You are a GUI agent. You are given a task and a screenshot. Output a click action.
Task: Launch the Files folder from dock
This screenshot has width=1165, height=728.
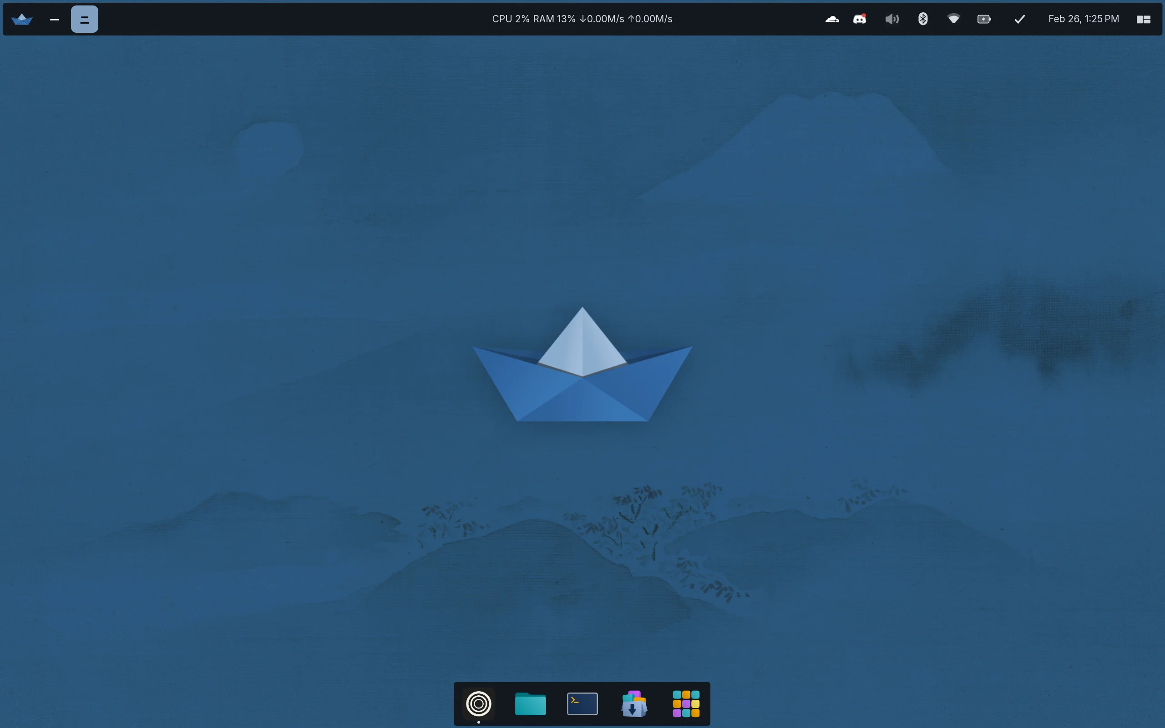click(530, 704)
